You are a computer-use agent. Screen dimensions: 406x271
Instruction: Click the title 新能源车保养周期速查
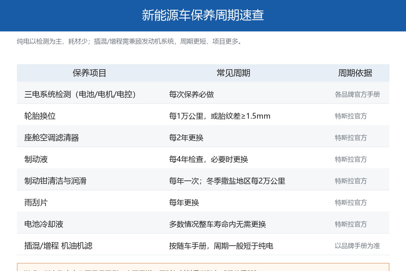pyautogui.click(x=203, y=15)
